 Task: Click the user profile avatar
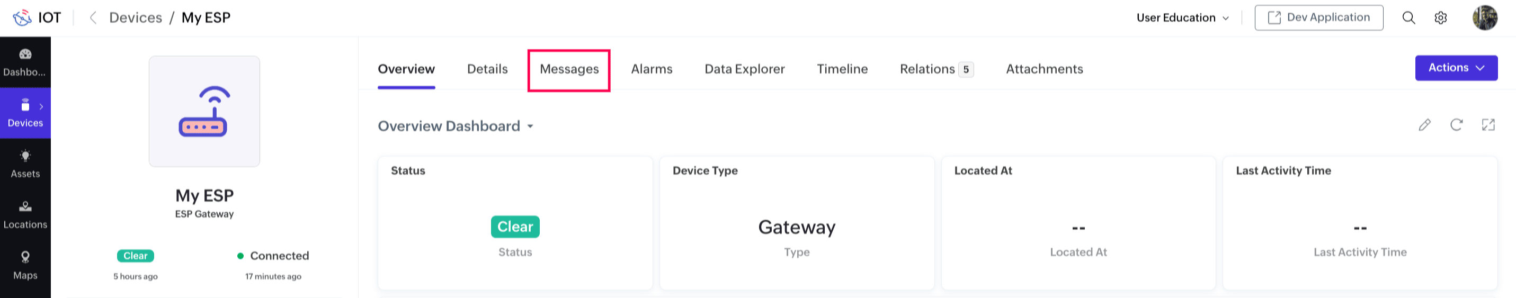point(1484,17)
